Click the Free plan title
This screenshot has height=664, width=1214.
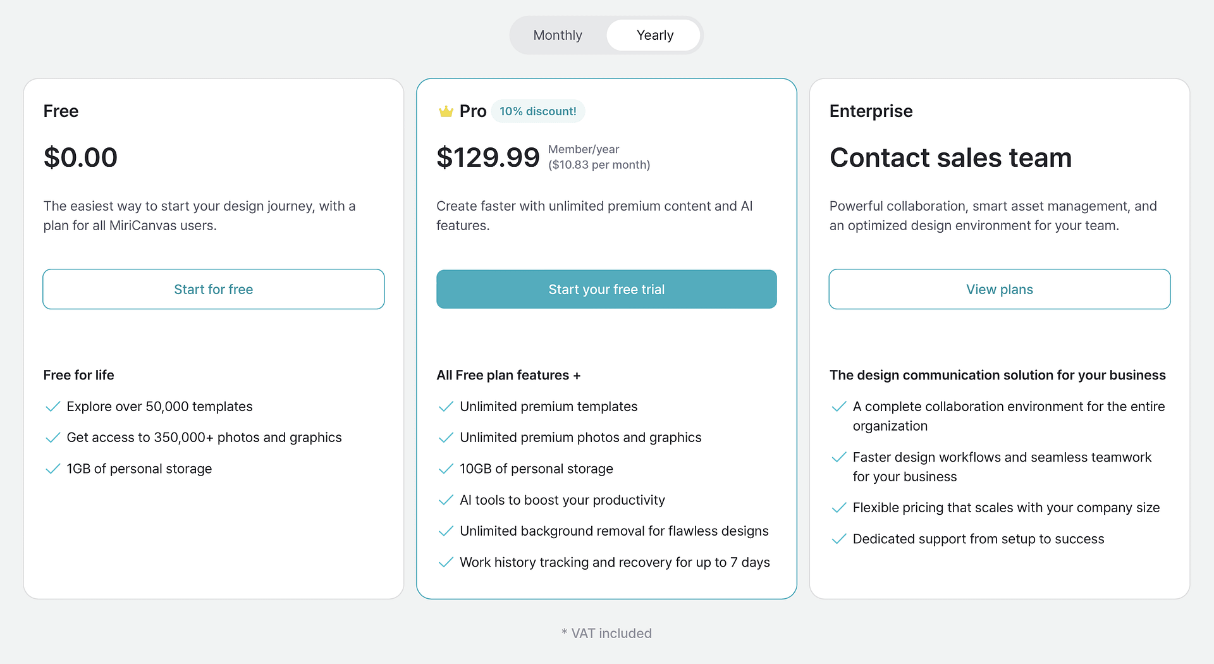[61, 111]
